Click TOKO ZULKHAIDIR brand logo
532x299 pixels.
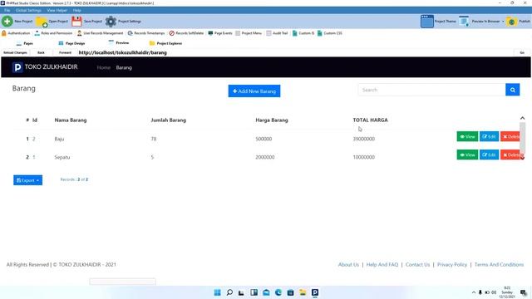pyautogui.click(x=45, y=67)
